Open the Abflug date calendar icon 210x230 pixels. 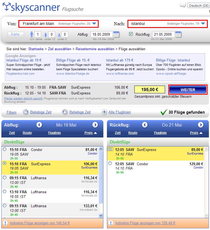116,34
